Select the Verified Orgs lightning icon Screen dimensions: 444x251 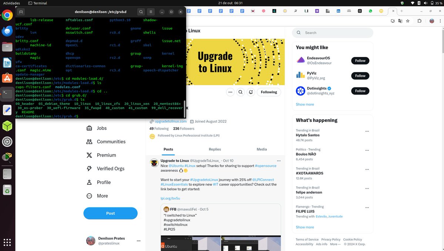[x=89, y=168]
